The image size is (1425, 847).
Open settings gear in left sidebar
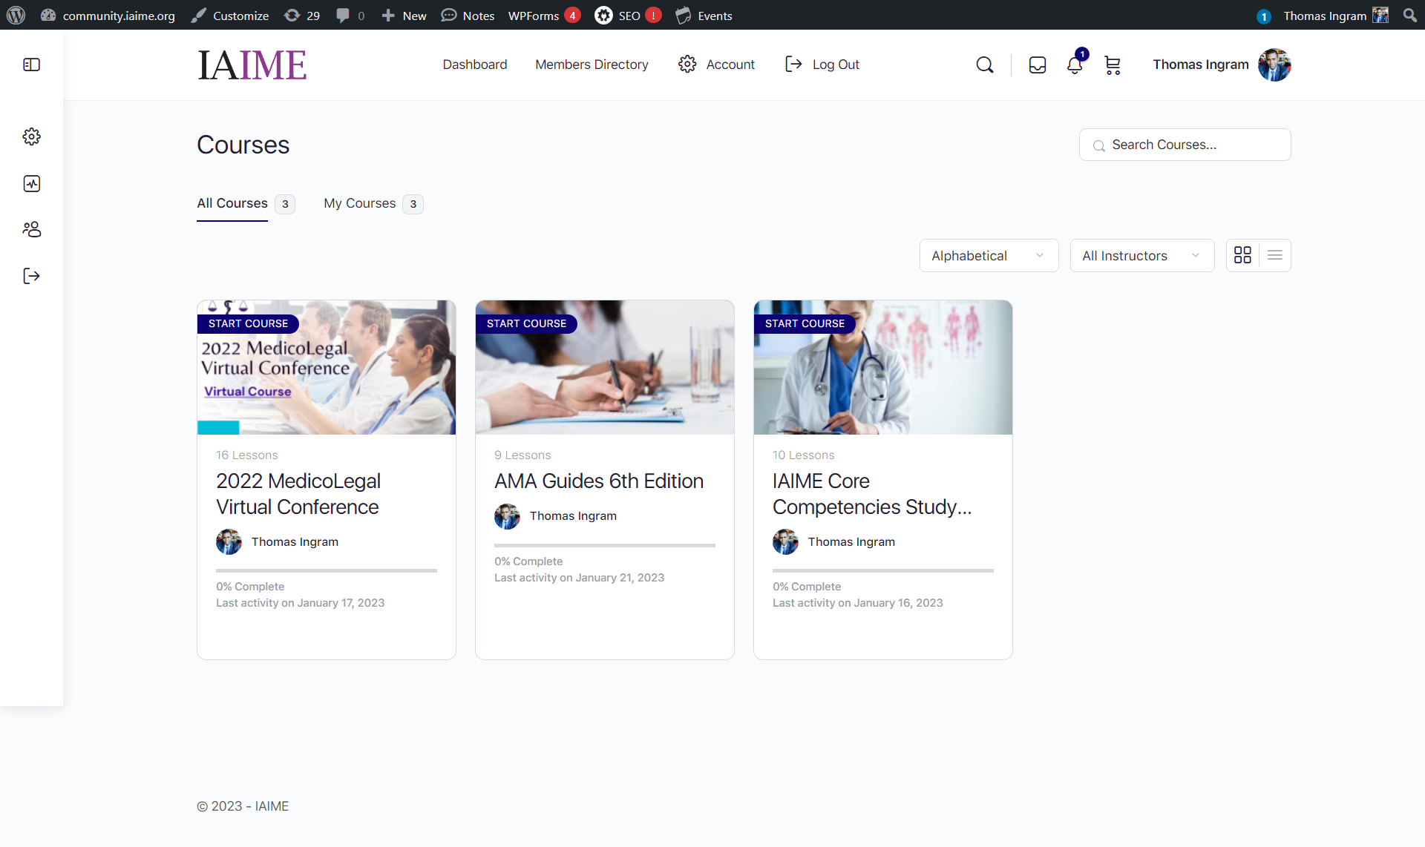(x=31, y=136)
